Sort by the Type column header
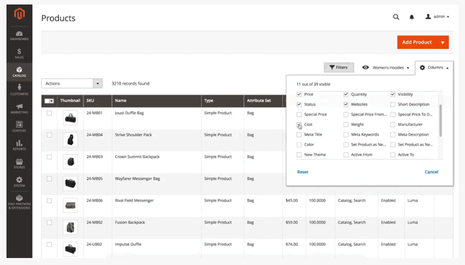The width and height of the screenshot is (465, 265). coord(222,101)
